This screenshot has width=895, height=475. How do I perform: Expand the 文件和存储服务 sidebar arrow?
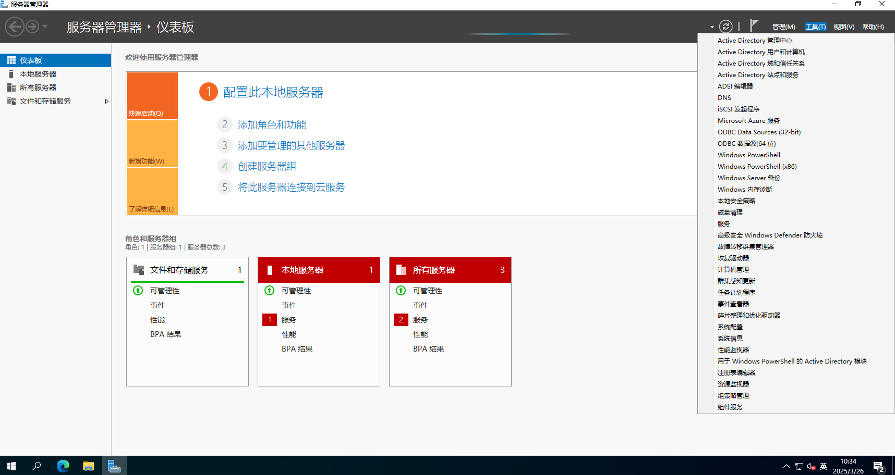point(106,101)
